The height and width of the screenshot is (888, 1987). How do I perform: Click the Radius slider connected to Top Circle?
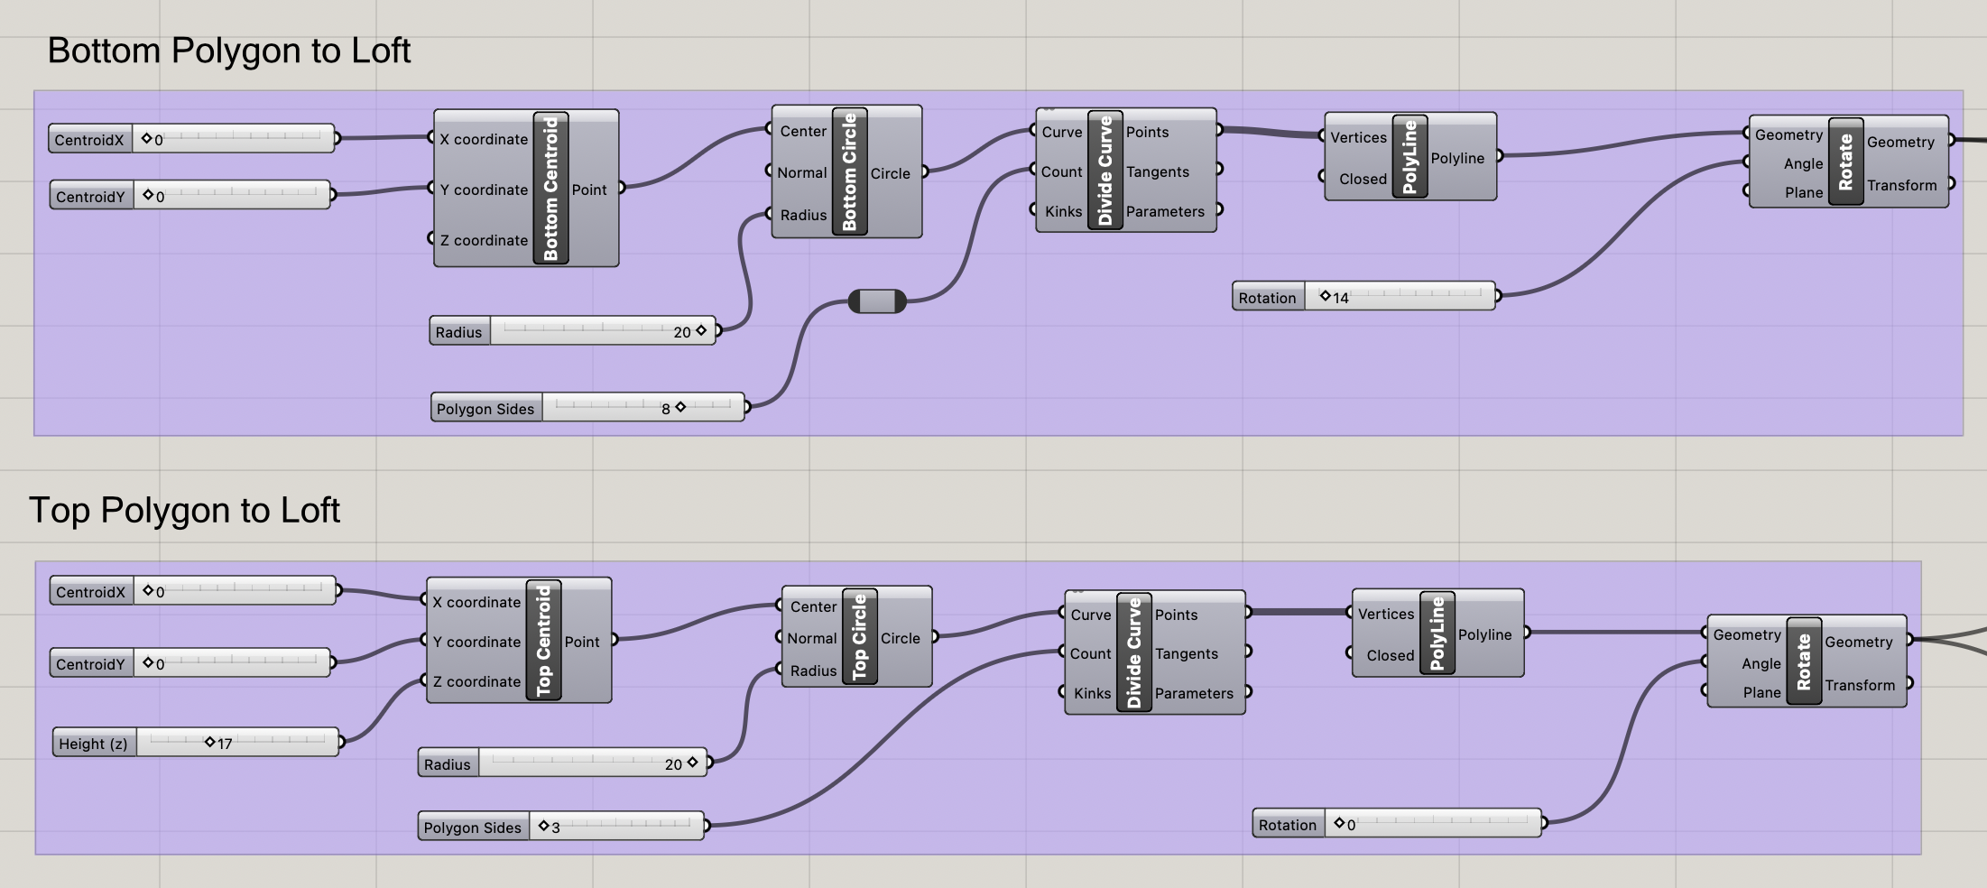pyautogui.click(x=563, y=763)
